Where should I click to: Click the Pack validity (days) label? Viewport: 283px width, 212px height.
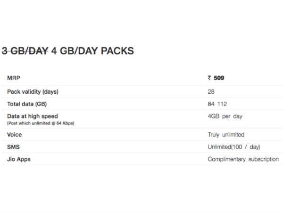coord(33,92)
